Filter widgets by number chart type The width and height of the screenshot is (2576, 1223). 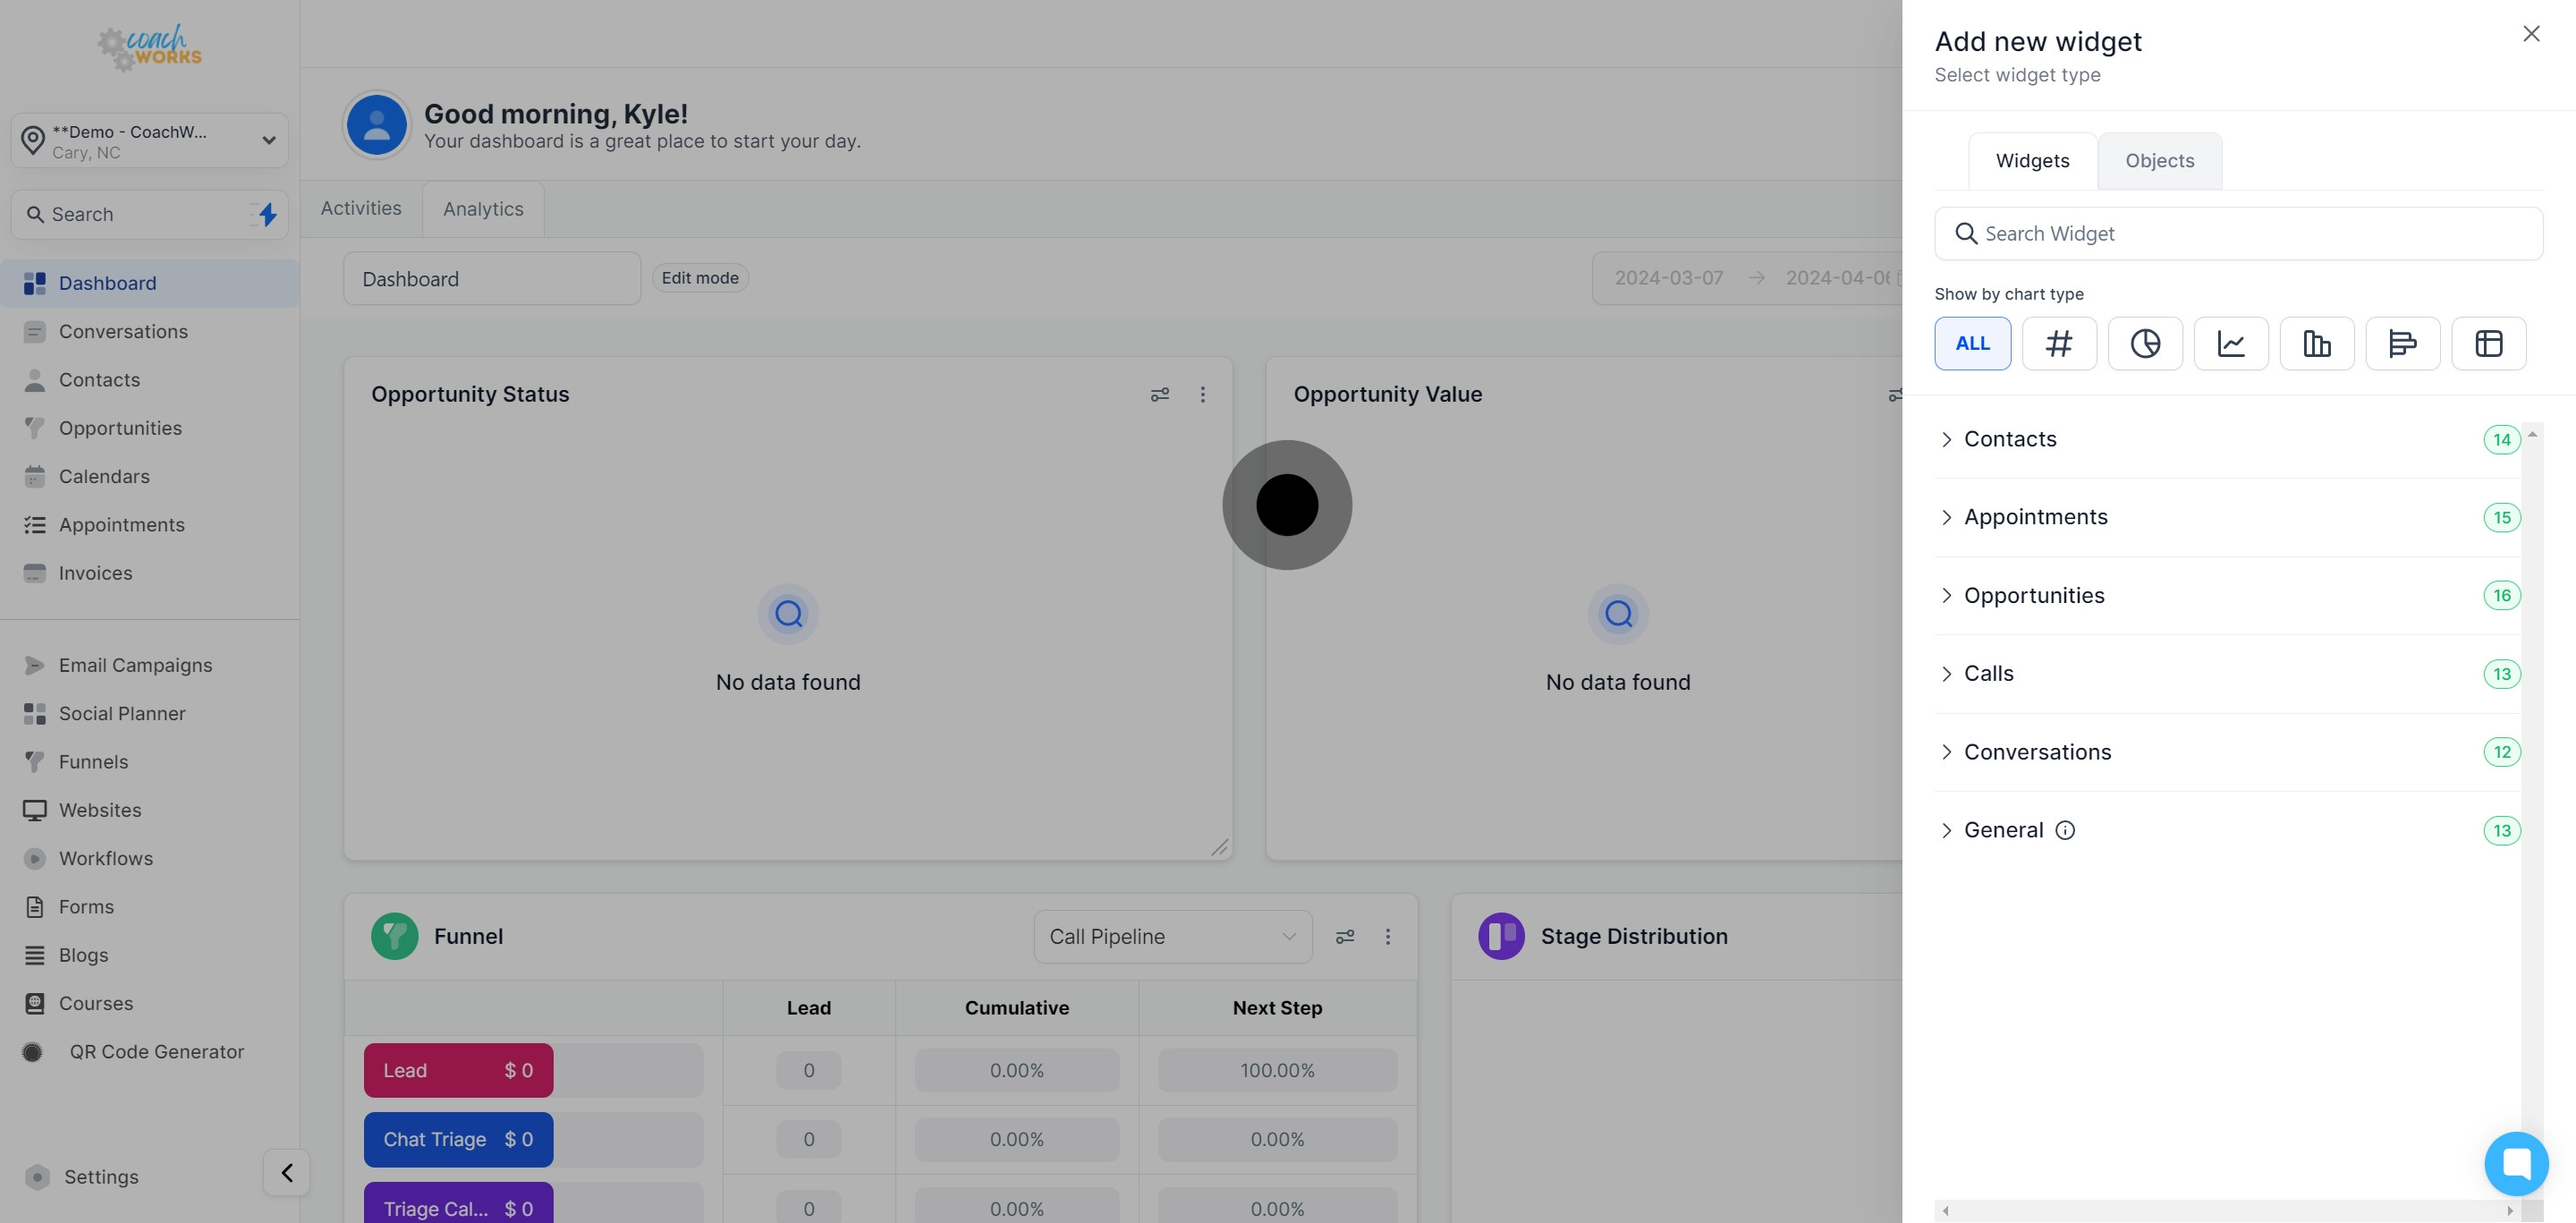(x=2058, y=343)
